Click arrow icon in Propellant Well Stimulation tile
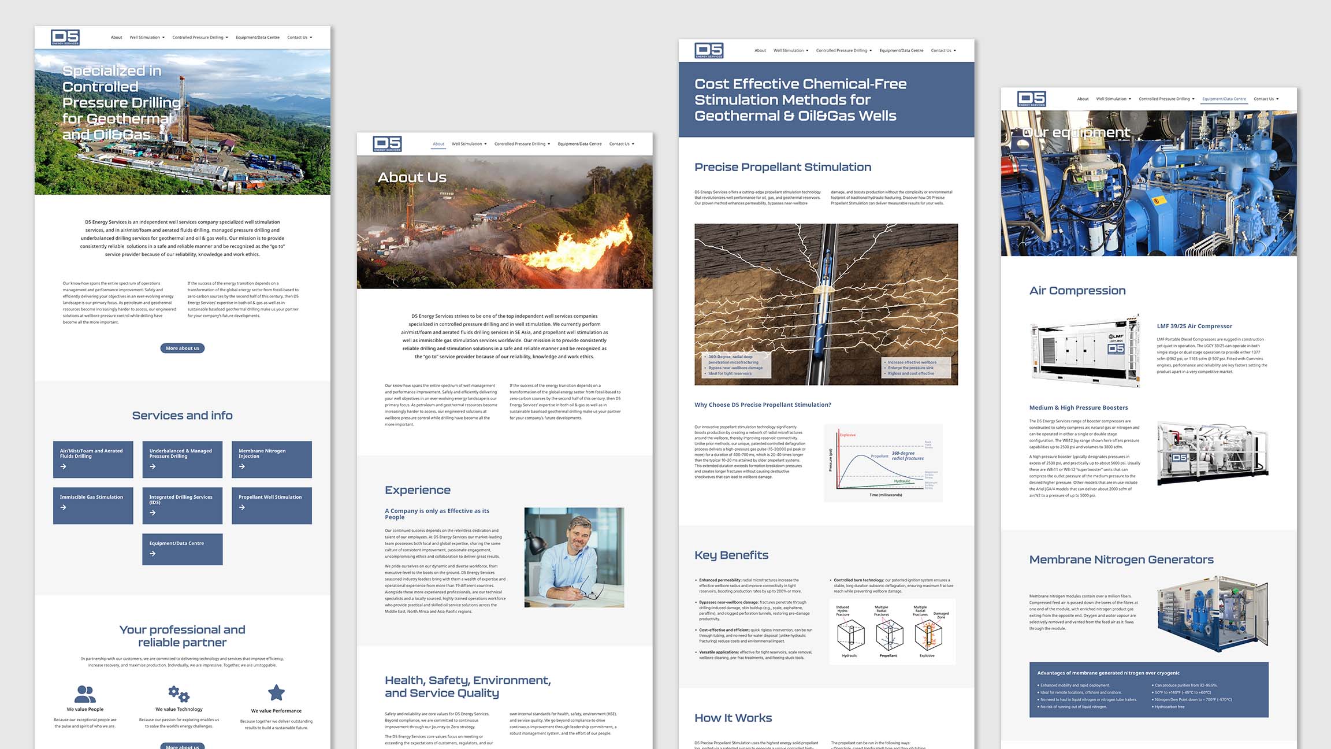The image size is (1331, 749). coord(242,507)
